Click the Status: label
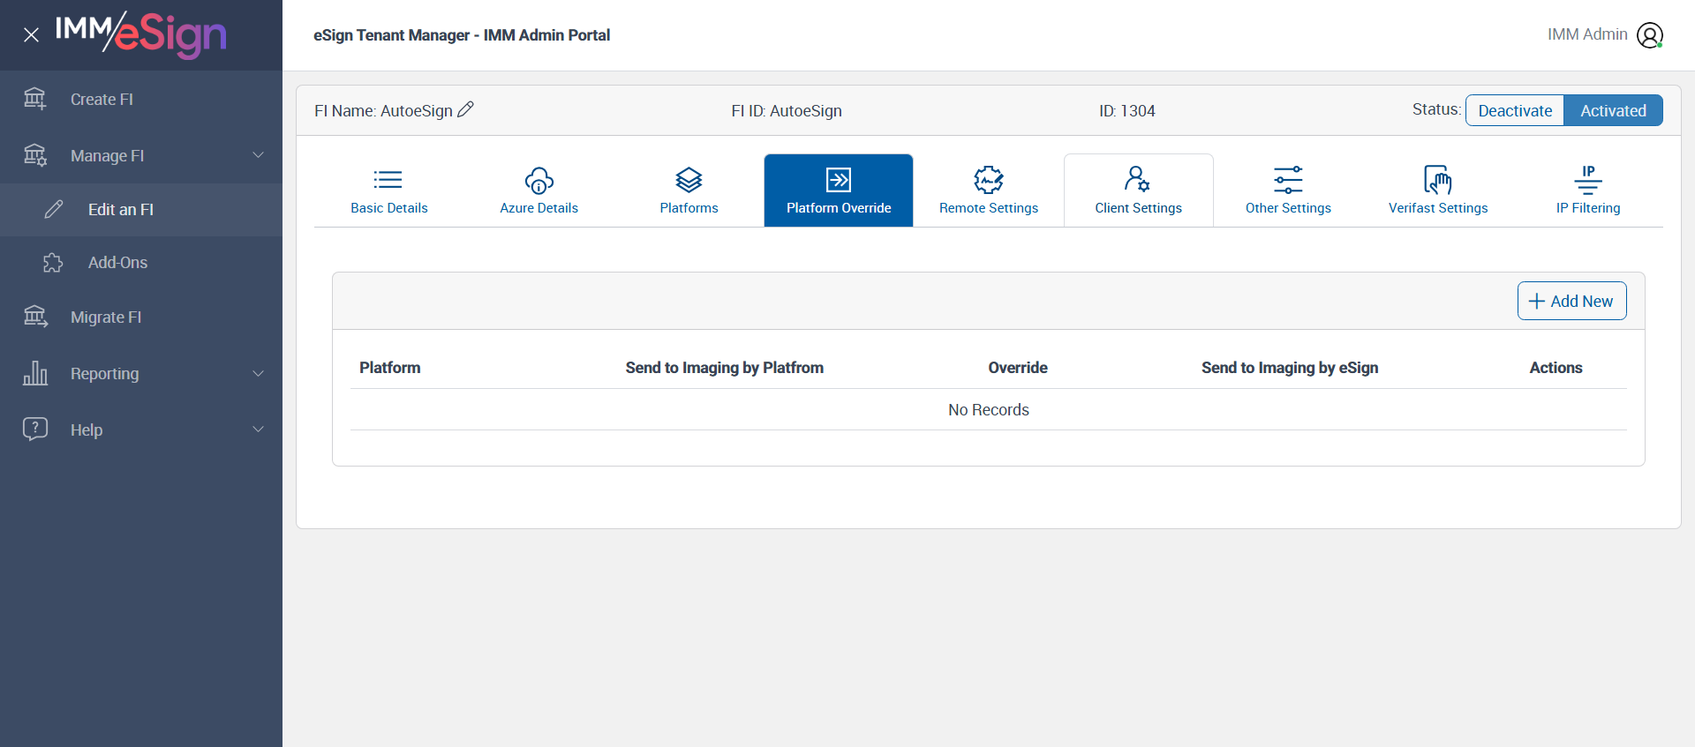Viewport: 1695px width, 747px height. (1436, 109)
